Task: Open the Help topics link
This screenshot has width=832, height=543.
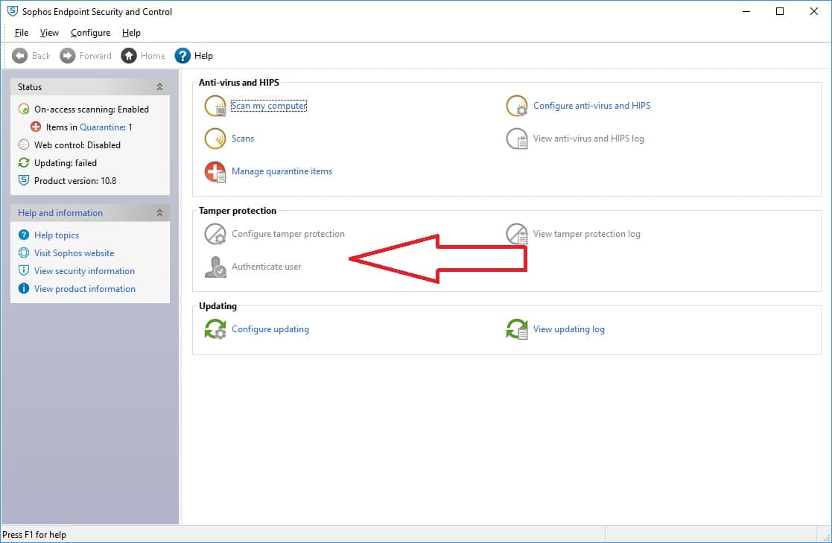Action: [57, 235]
